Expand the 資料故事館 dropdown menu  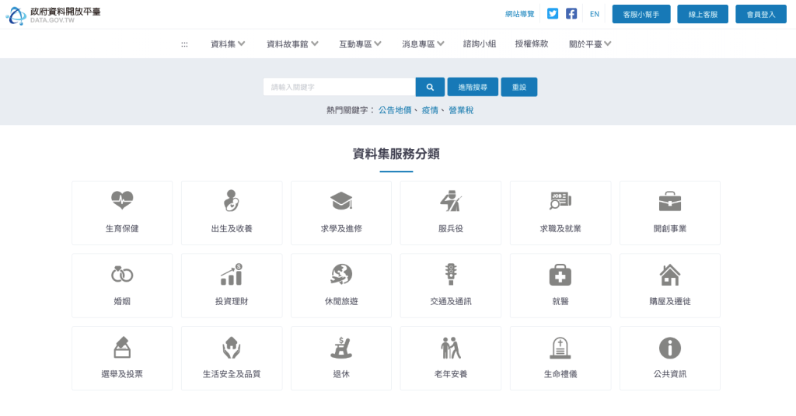(293, 44)
